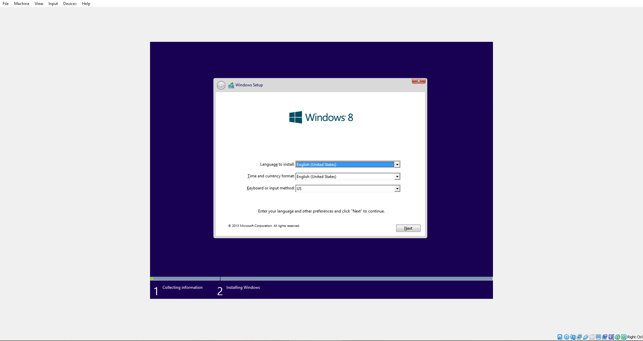Viewport: 643px width, 341px height.
Task: Click the 'Enter your language' instruction text
Action: pyautogui.click(x=321, y=211)
